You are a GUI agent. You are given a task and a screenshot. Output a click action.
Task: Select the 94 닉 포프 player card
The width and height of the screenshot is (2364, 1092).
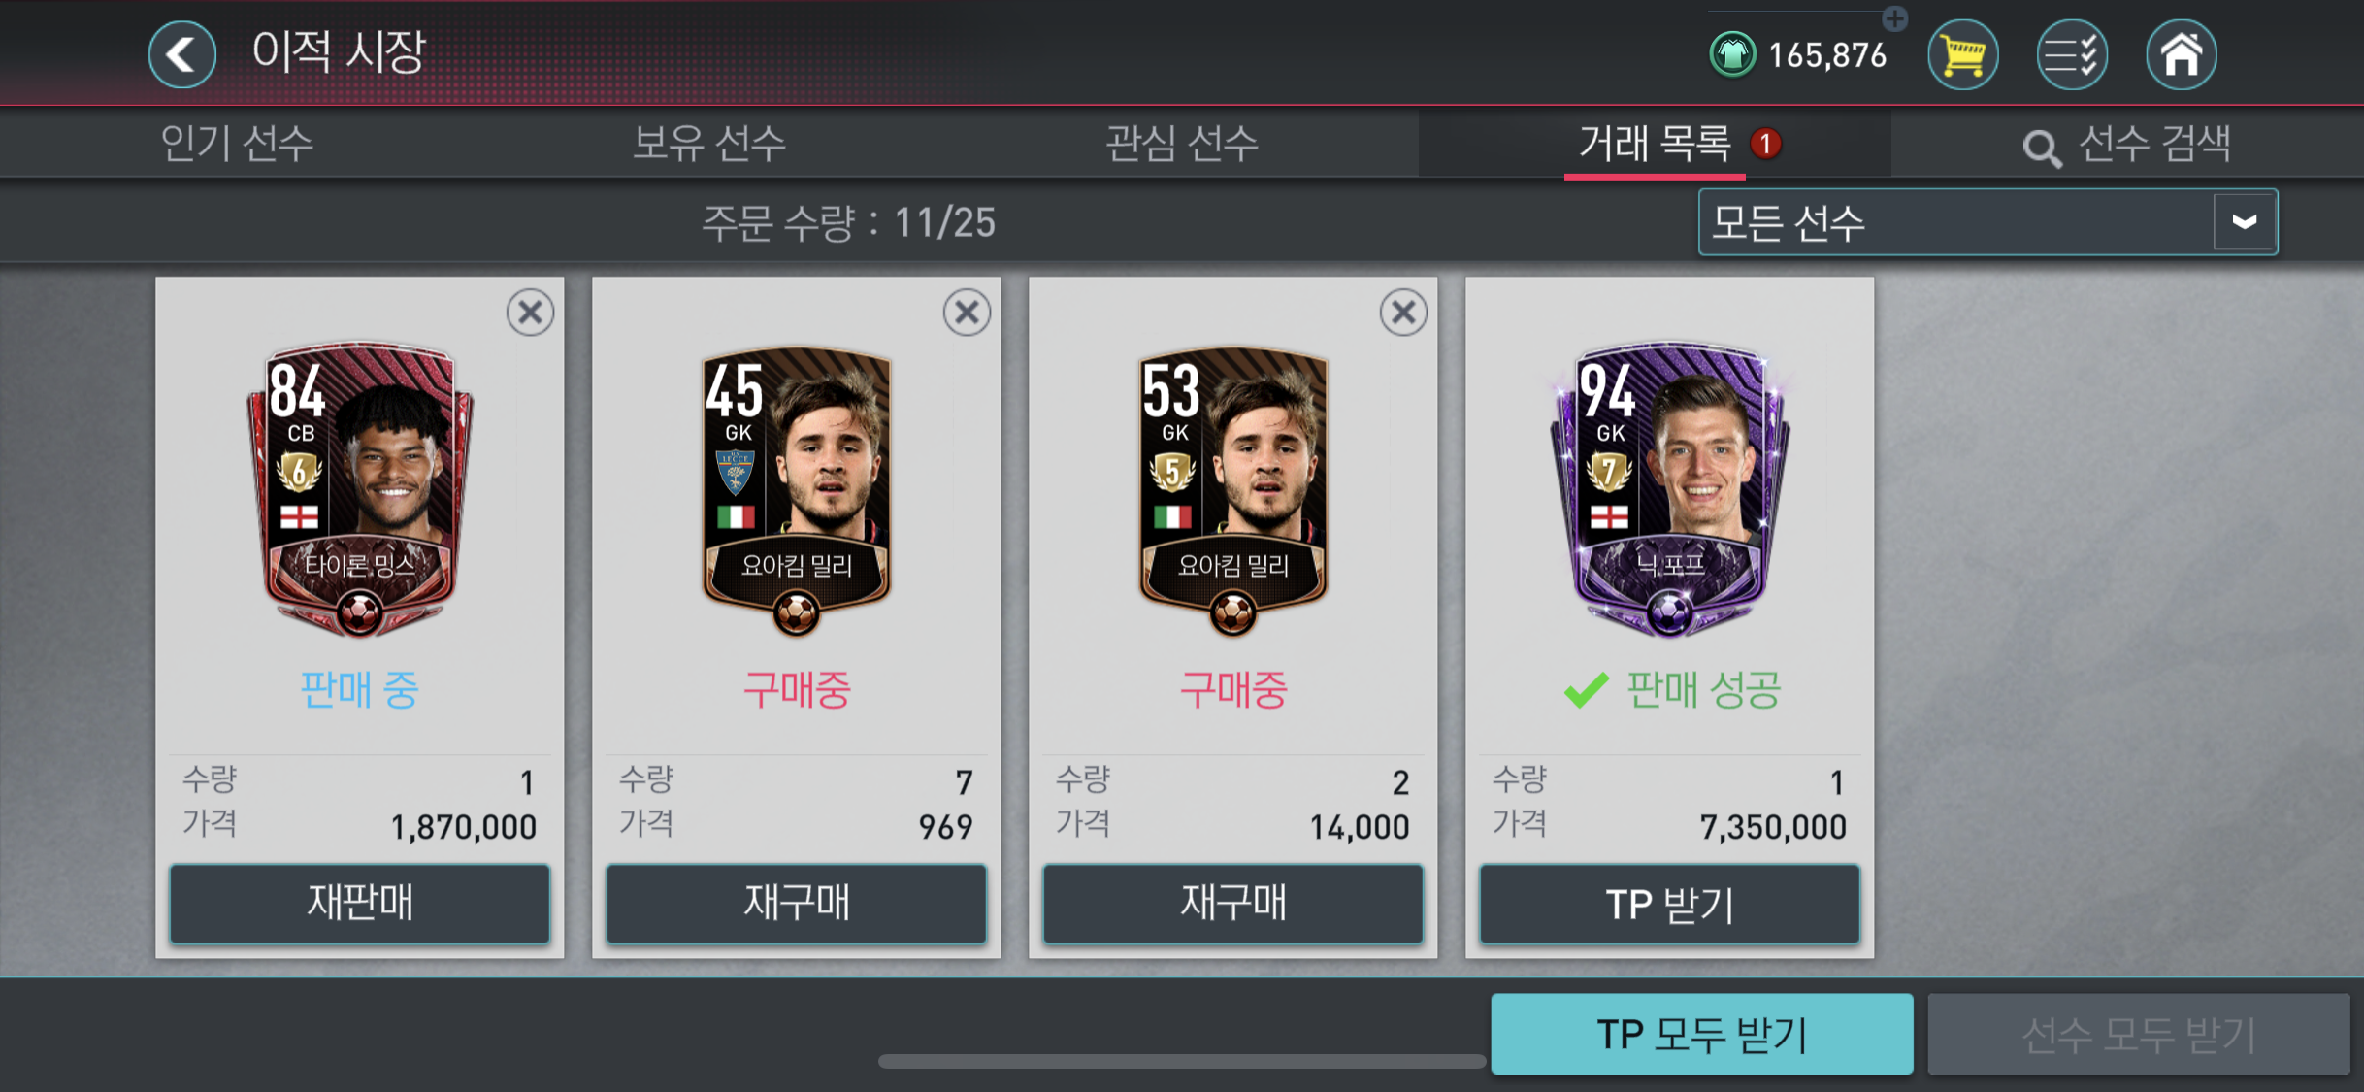[x=1670, y=490]
